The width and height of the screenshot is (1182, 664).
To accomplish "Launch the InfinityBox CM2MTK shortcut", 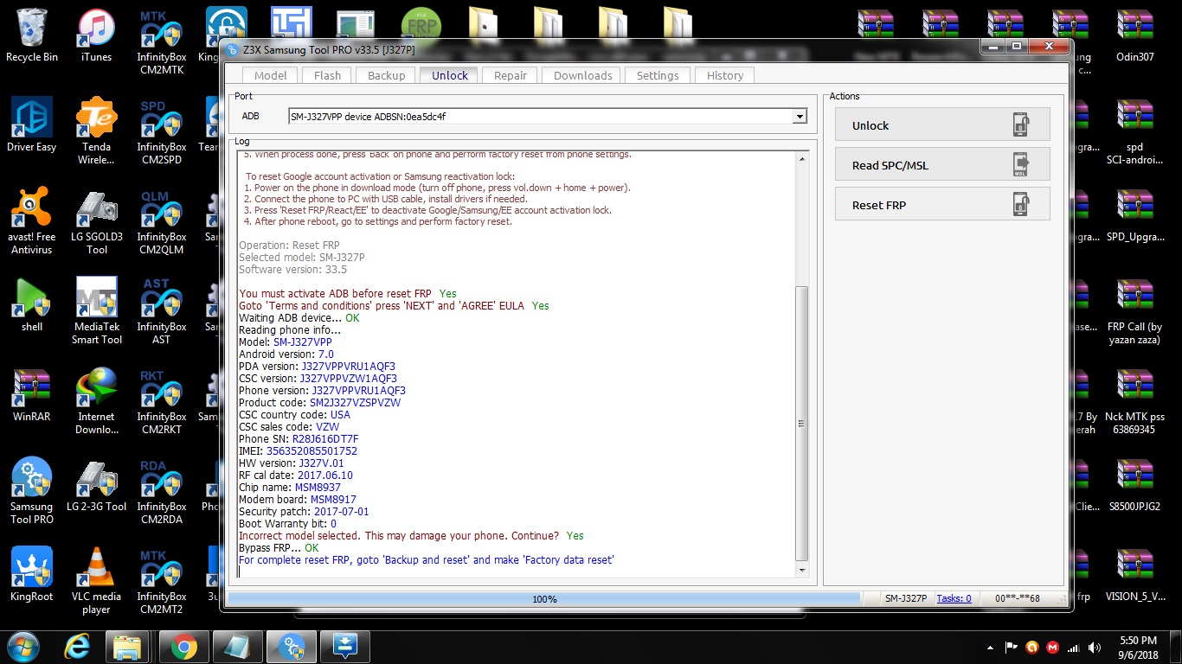I will click(x=162, y=43).
